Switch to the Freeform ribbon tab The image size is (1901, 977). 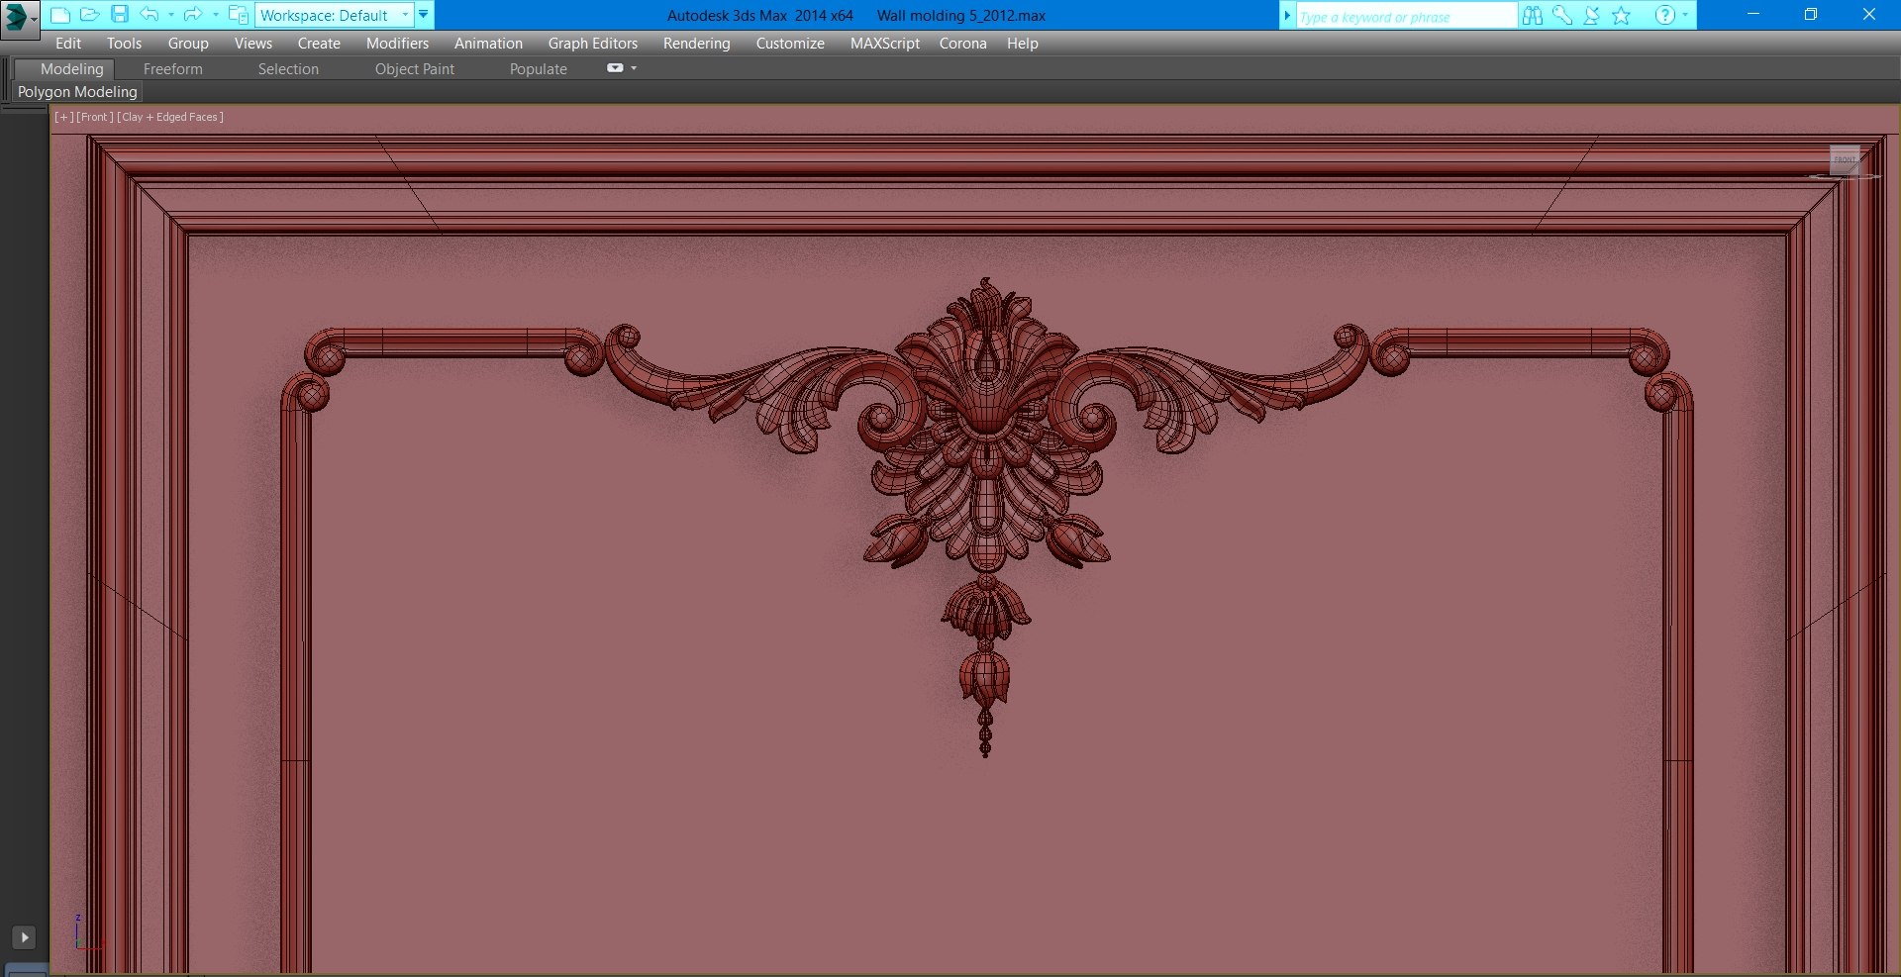(173, 69)
